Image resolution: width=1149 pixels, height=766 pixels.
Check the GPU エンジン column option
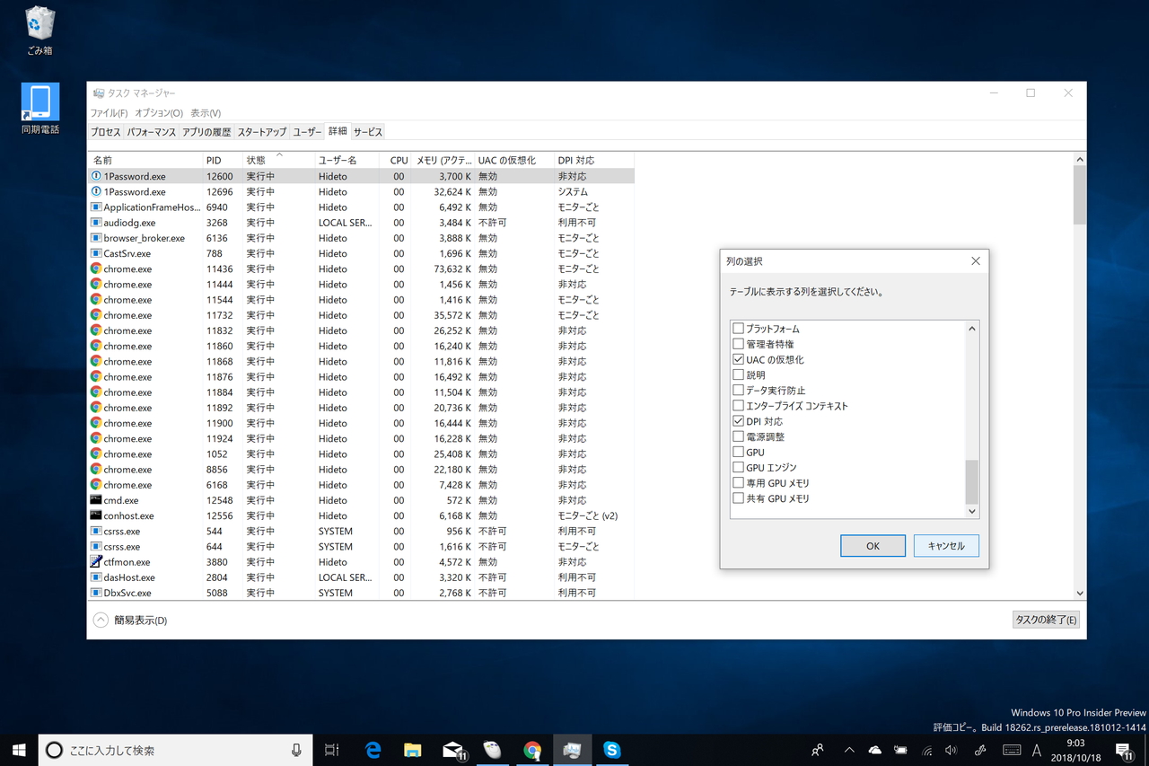click(738, 467)
